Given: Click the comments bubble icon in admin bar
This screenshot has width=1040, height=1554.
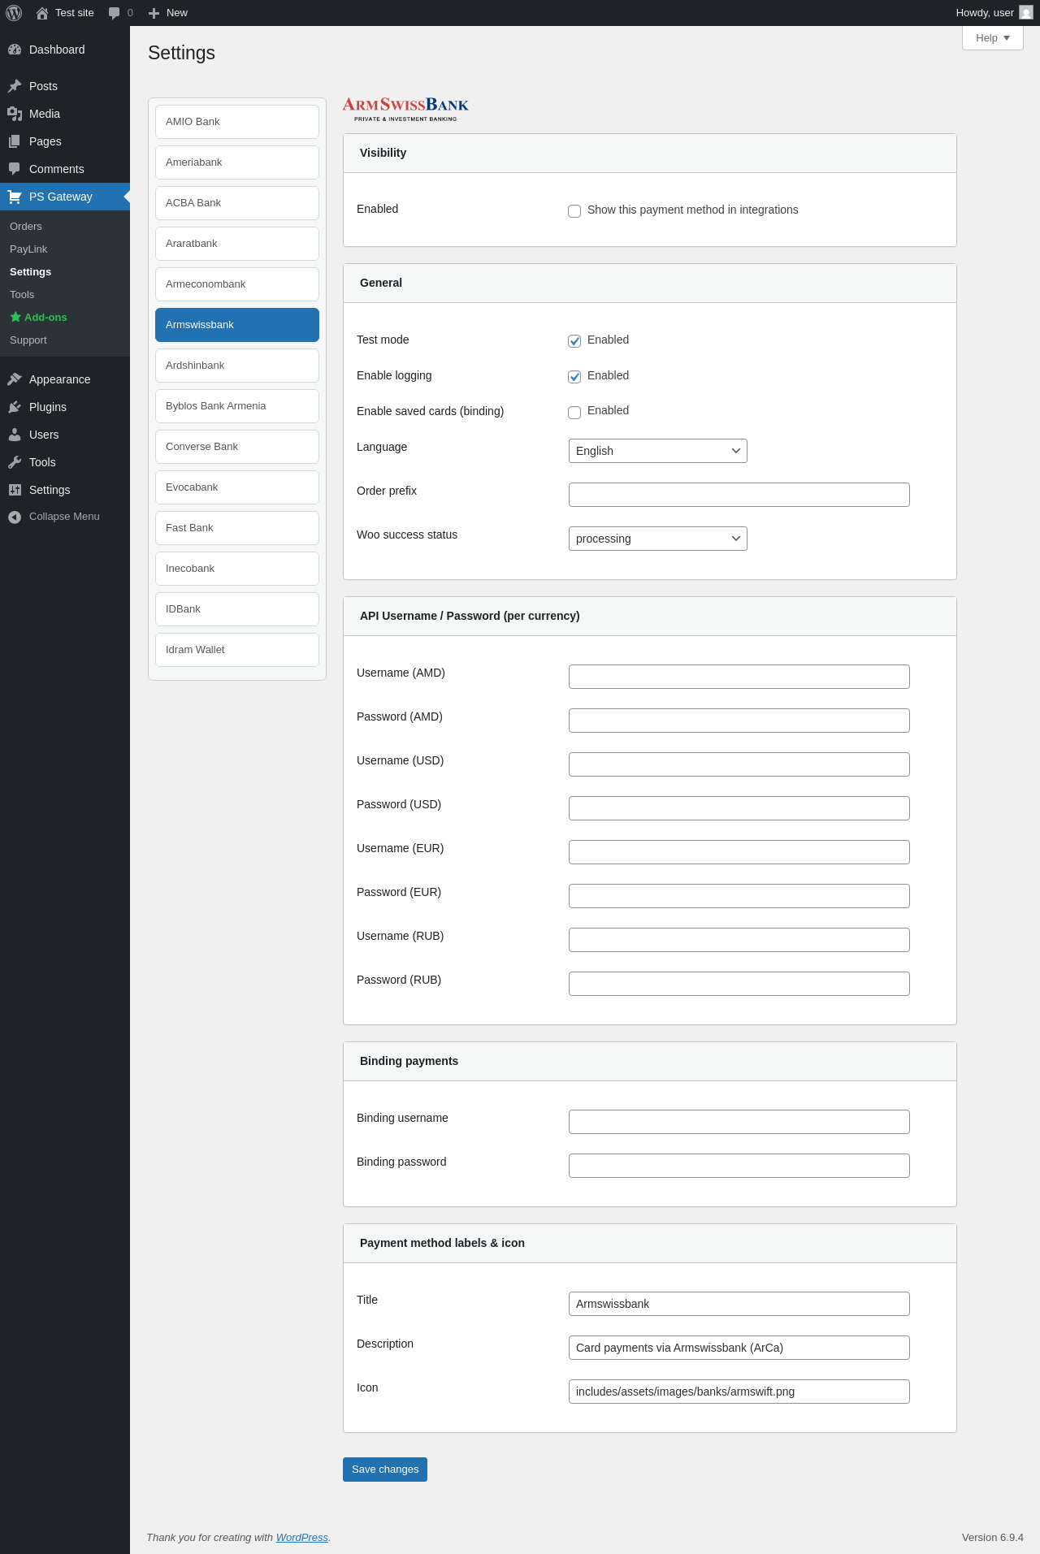Looking at the screenshot, I should coord(114,13).
